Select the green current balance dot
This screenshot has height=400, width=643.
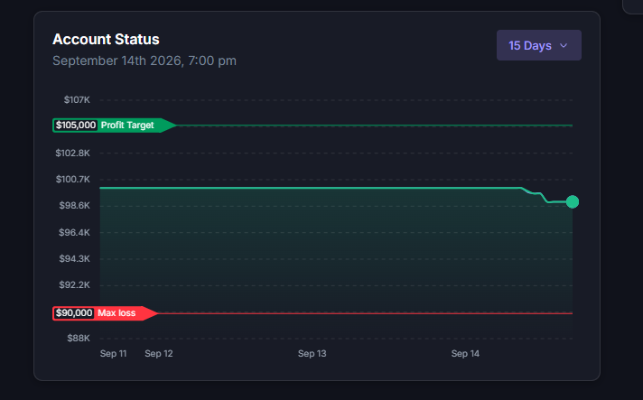coord(573,201)
